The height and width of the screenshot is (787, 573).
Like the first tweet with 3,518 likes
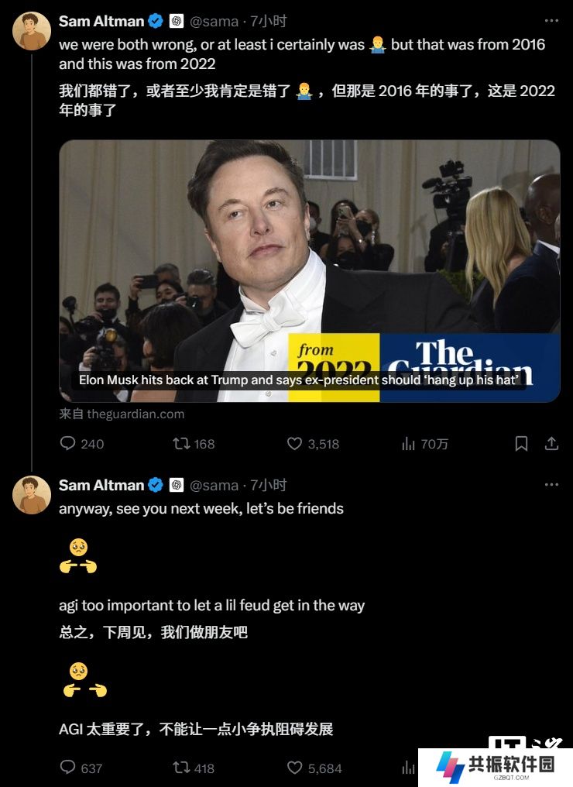pyautogui.click(x=313, y=444)
